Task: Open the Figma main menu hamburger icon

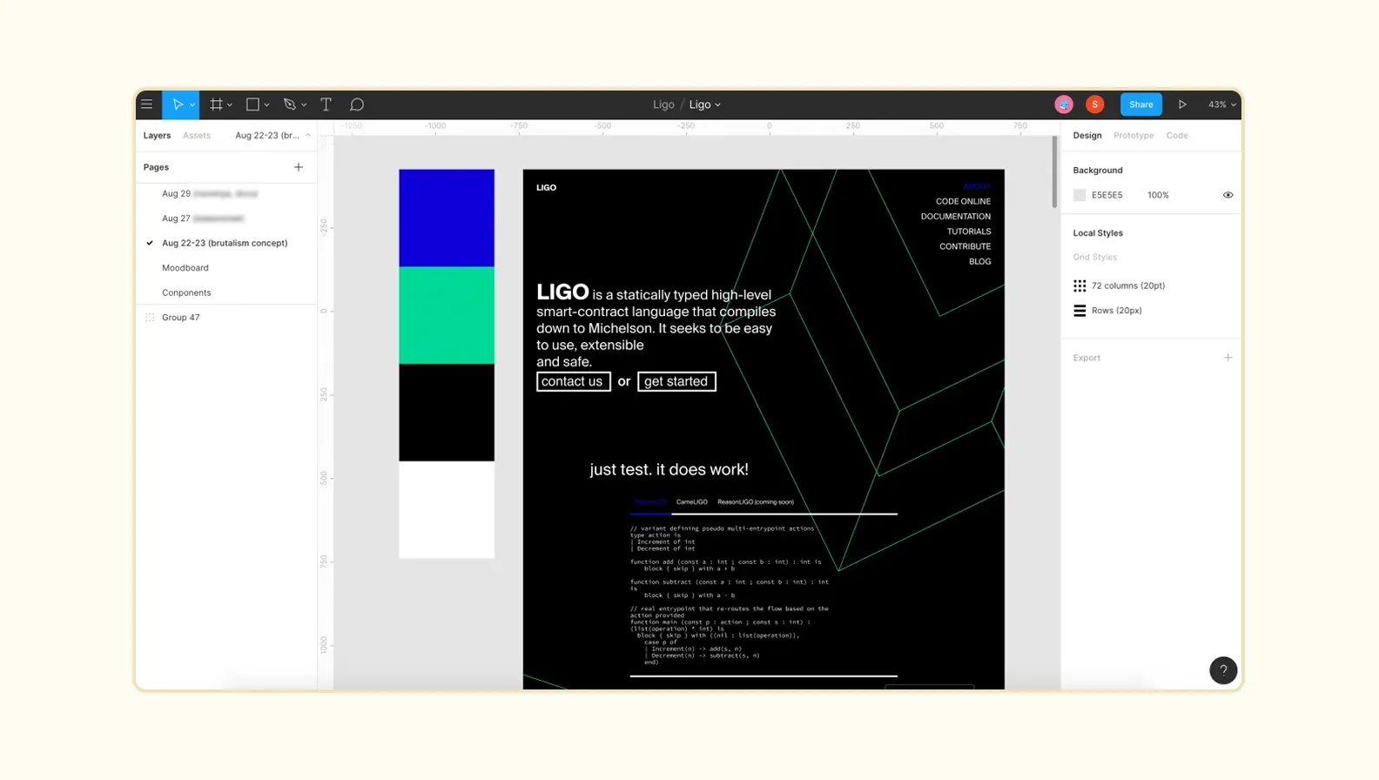Action: pyautogui.click(x=147, y=104)
